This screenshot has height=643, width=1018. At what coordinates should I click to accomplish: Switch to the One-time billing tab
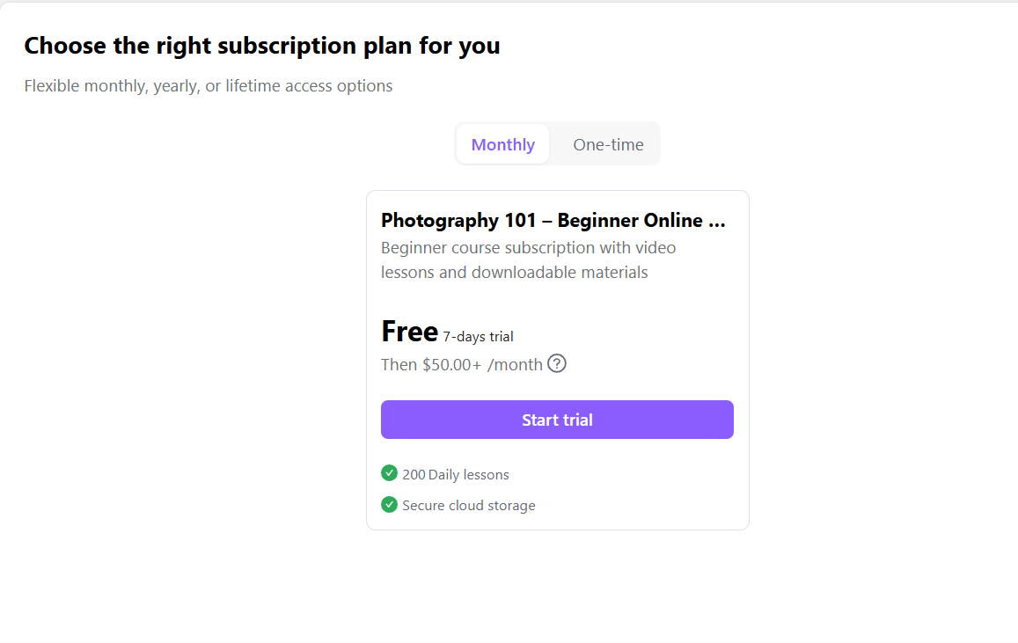(x=608, y=144)
